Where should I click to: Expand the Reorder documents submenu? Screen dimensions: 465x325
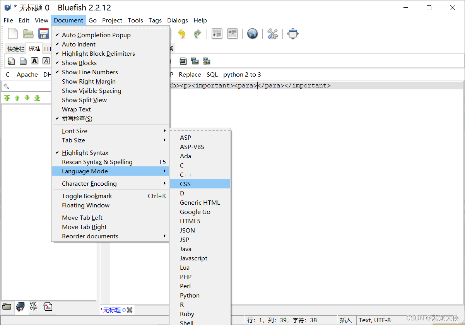point(110,236)
